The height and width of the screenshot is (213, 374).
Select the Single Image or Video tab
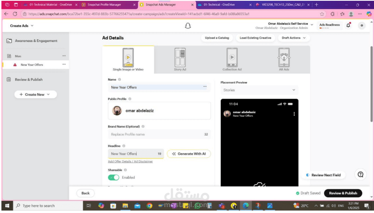click(128, 60)
